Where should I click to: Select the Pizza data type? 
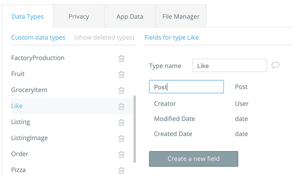point(18,170)
